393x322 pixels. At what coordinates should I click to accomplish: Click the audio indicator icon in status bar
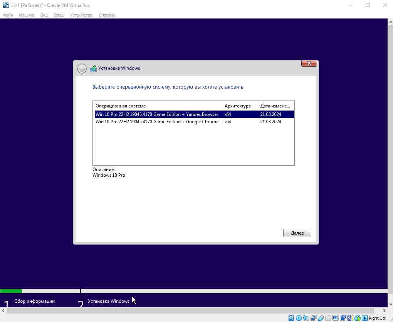pyautogui.click(x=306, y=318)
